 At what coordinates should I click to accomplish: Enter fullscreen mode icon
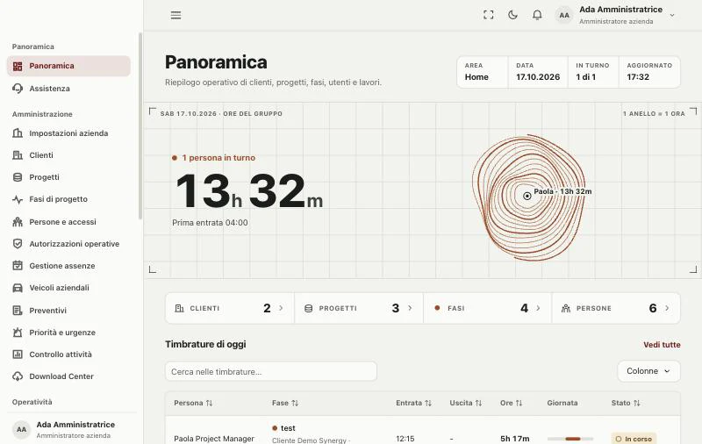point(489,15)
